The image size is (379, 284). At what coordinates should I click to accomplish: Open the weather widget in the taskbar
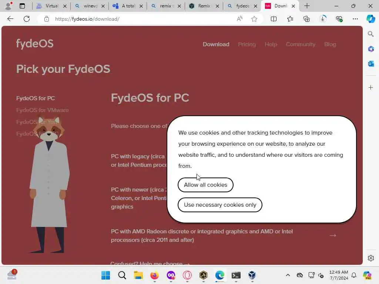tap(12, 275)
